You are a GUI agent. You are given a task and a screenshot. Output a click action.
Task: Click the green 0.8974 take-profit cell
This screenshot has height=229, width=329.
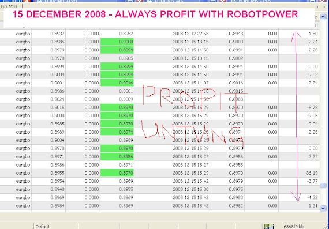(117, 132)
